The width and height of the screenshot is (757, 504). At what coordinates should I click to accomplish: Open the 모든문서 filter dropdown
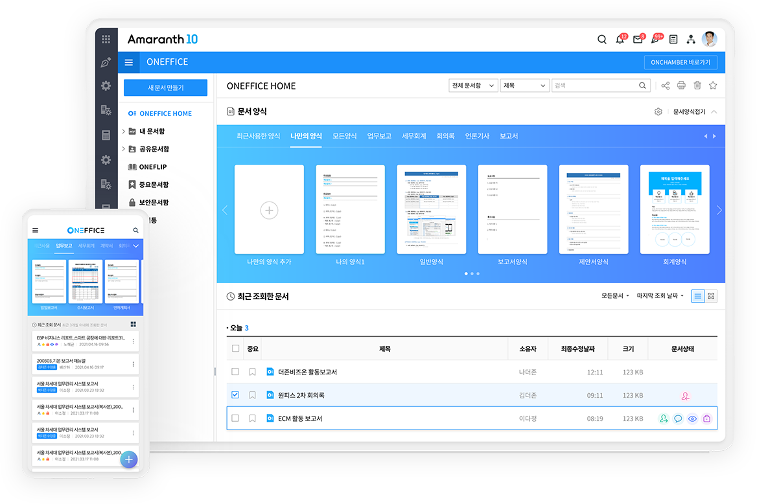tap(615, 295)
